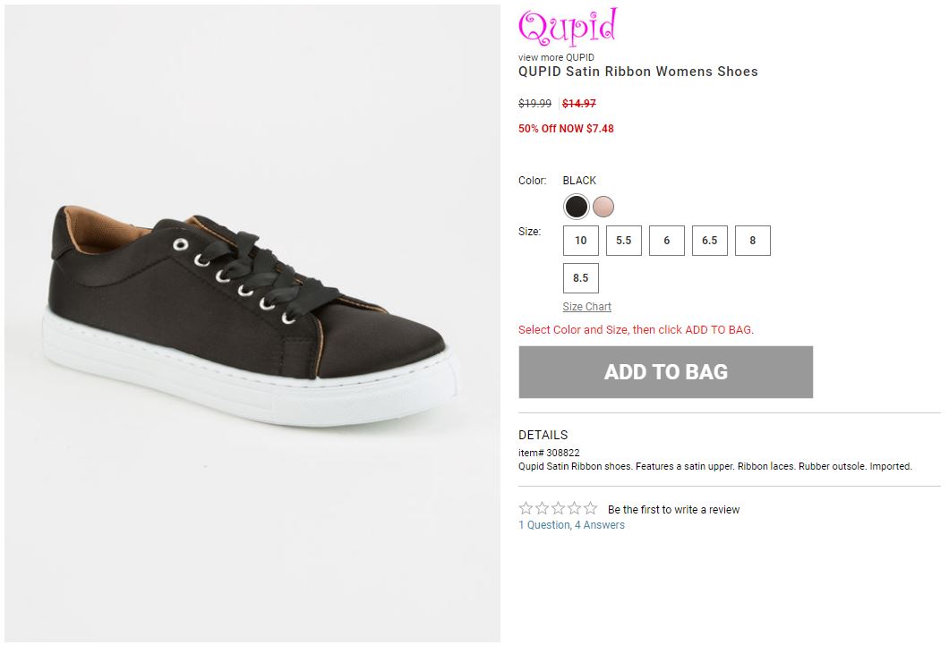Click the first review star

point(526,509)
